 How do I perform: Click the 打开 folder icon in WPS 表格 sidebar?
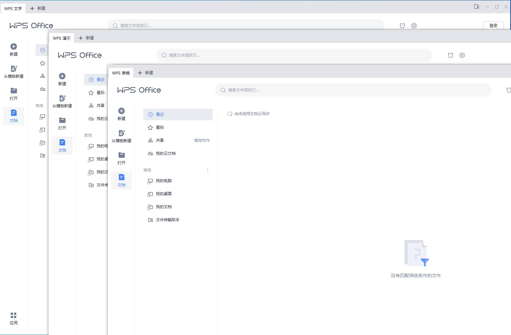[121, 155]
